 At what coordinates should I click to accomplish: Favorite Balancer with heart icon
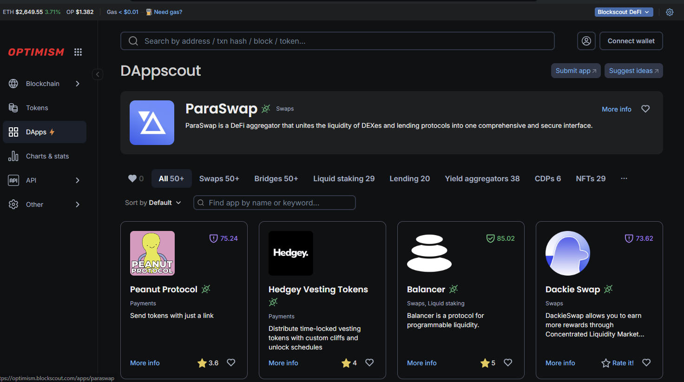(x=508, y=362)
